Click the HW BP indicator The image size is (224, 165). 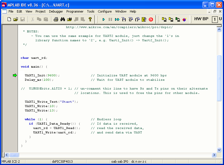(x=201, y=19)
